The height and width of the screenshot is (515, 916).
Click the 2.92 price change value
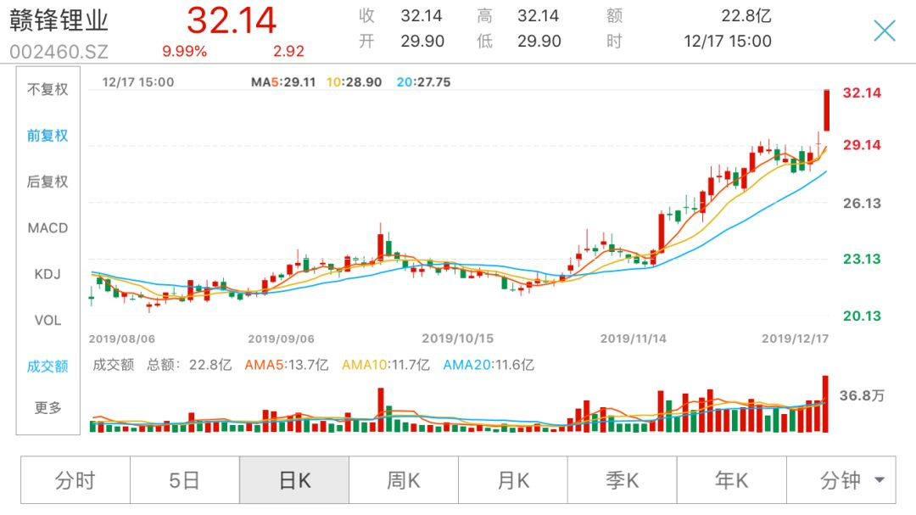pos(288,52)
